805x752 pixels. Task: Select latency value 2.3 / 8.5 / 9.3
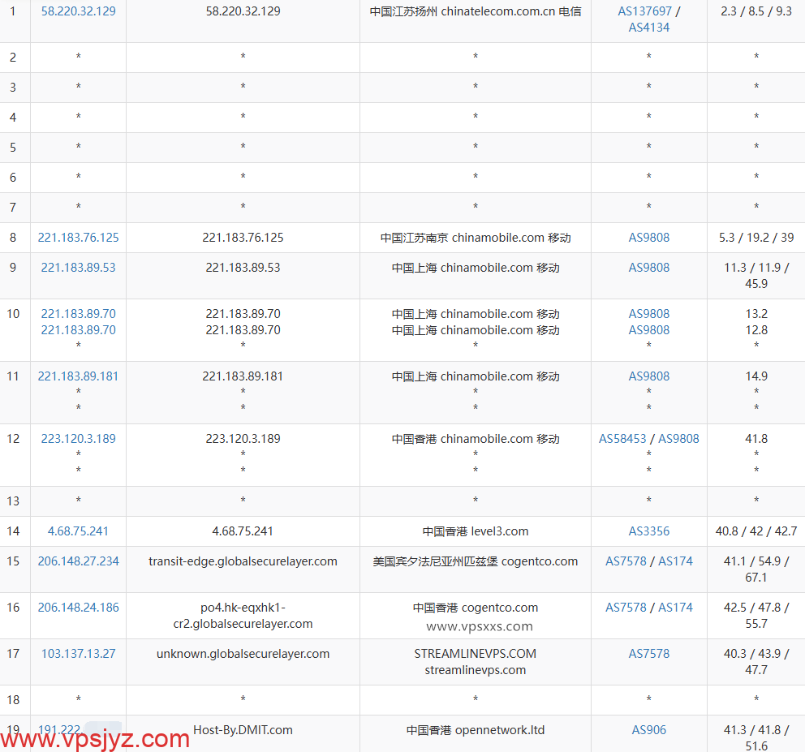coord(756,11)
